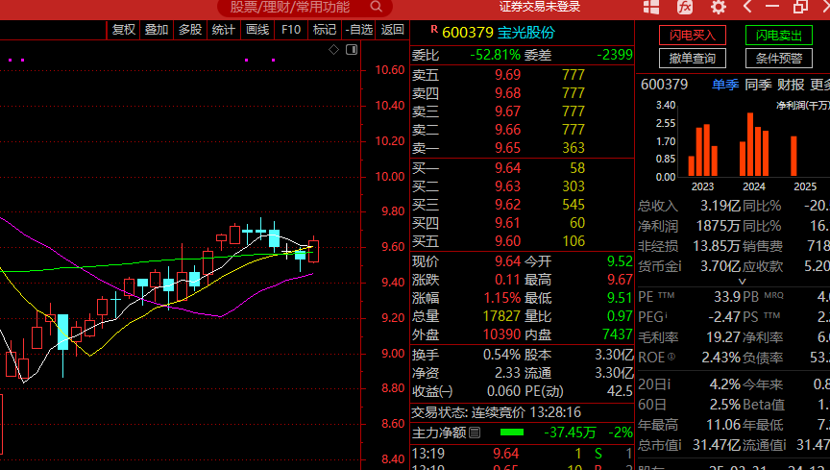
Task: Click the 主力净额 value -37.45万
Action: 570,433
